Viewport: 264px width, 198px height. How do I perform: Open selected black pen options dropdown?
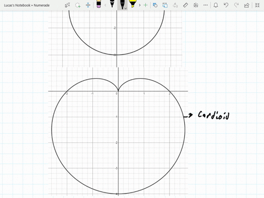click(125, 8)
